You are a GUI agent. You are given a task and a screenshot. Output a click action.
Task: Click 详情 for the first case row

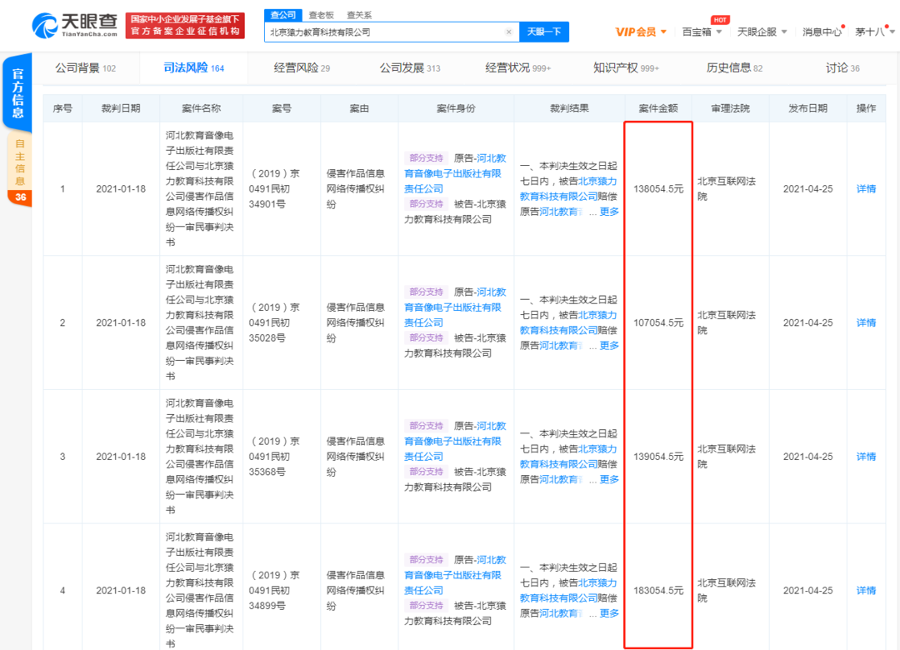866,189
